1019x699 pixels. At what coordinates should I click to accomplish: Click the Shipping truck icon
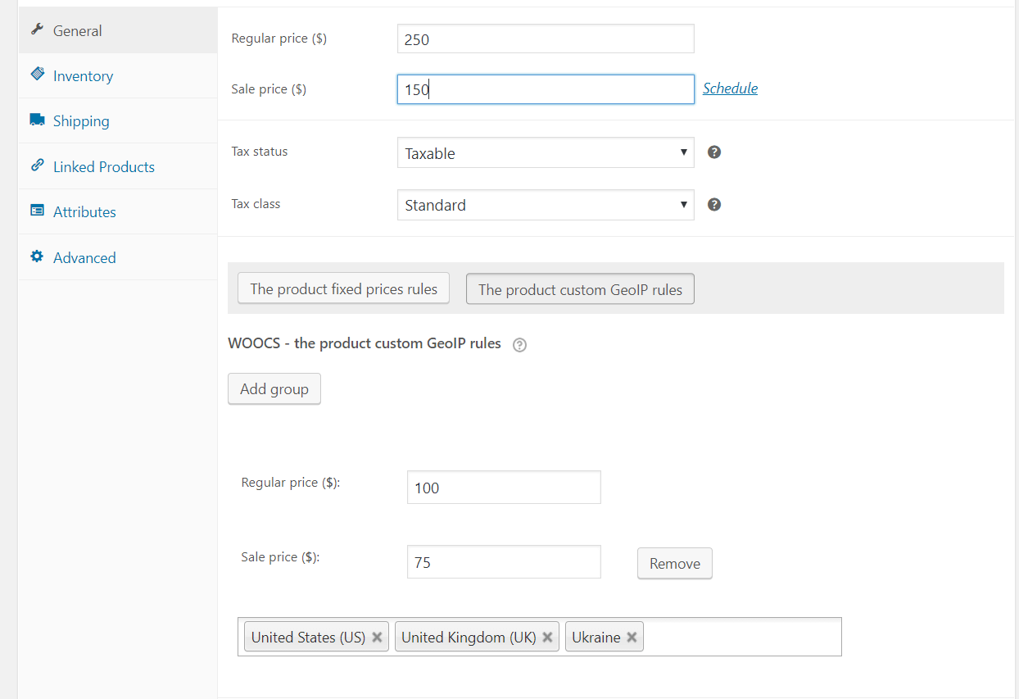37,120
